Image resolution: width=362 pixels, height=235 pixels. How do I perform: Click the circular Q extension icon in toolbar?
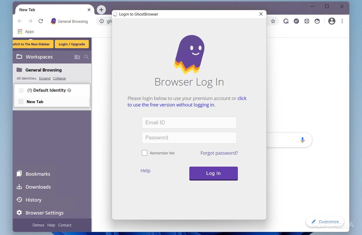click(x=286, y=21)
